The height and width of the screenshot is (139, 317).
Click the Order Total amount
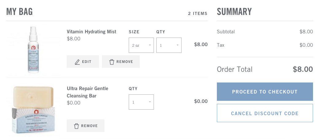click(303, 69)
